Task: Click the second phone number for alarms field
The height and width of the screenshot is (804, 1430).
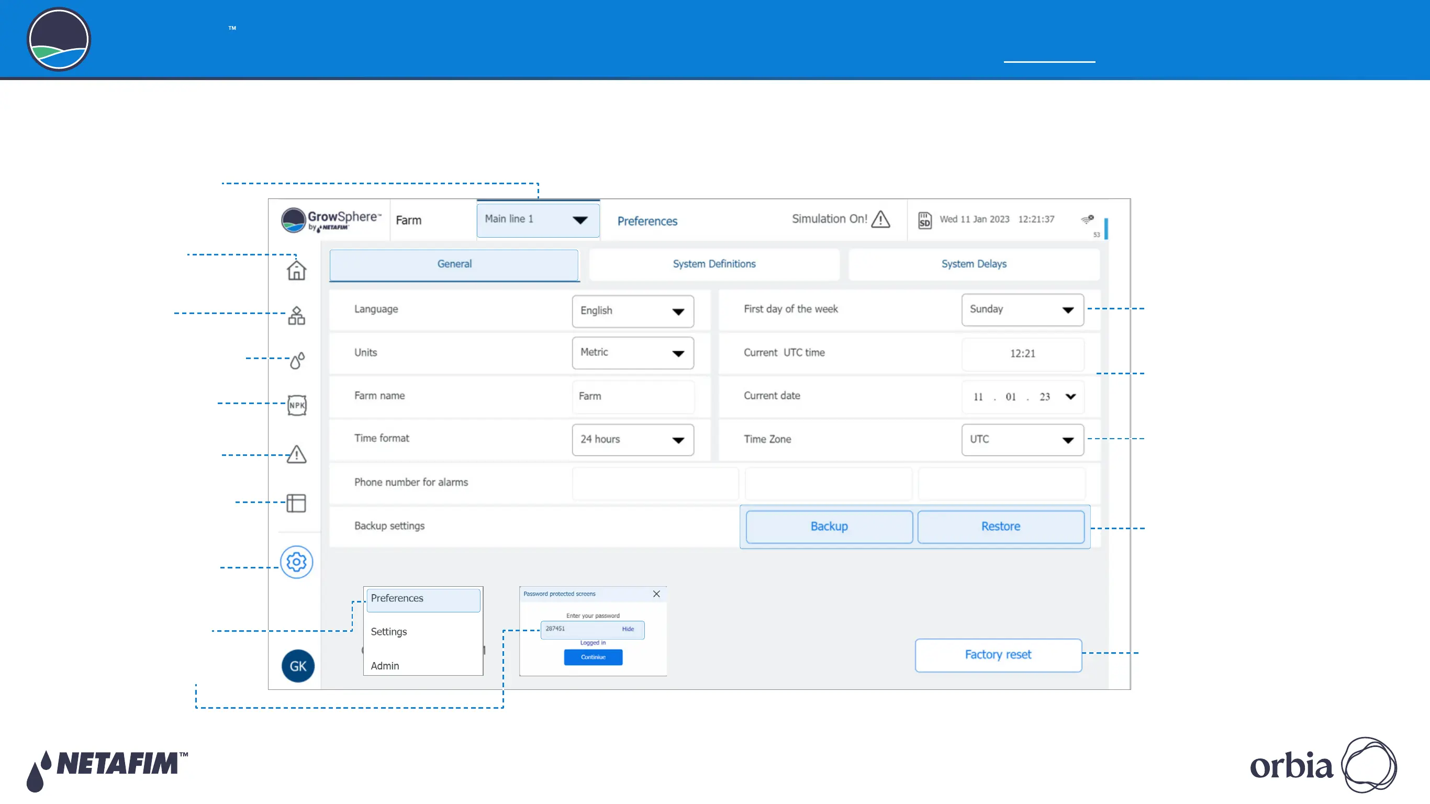Action: click(828, 484)
